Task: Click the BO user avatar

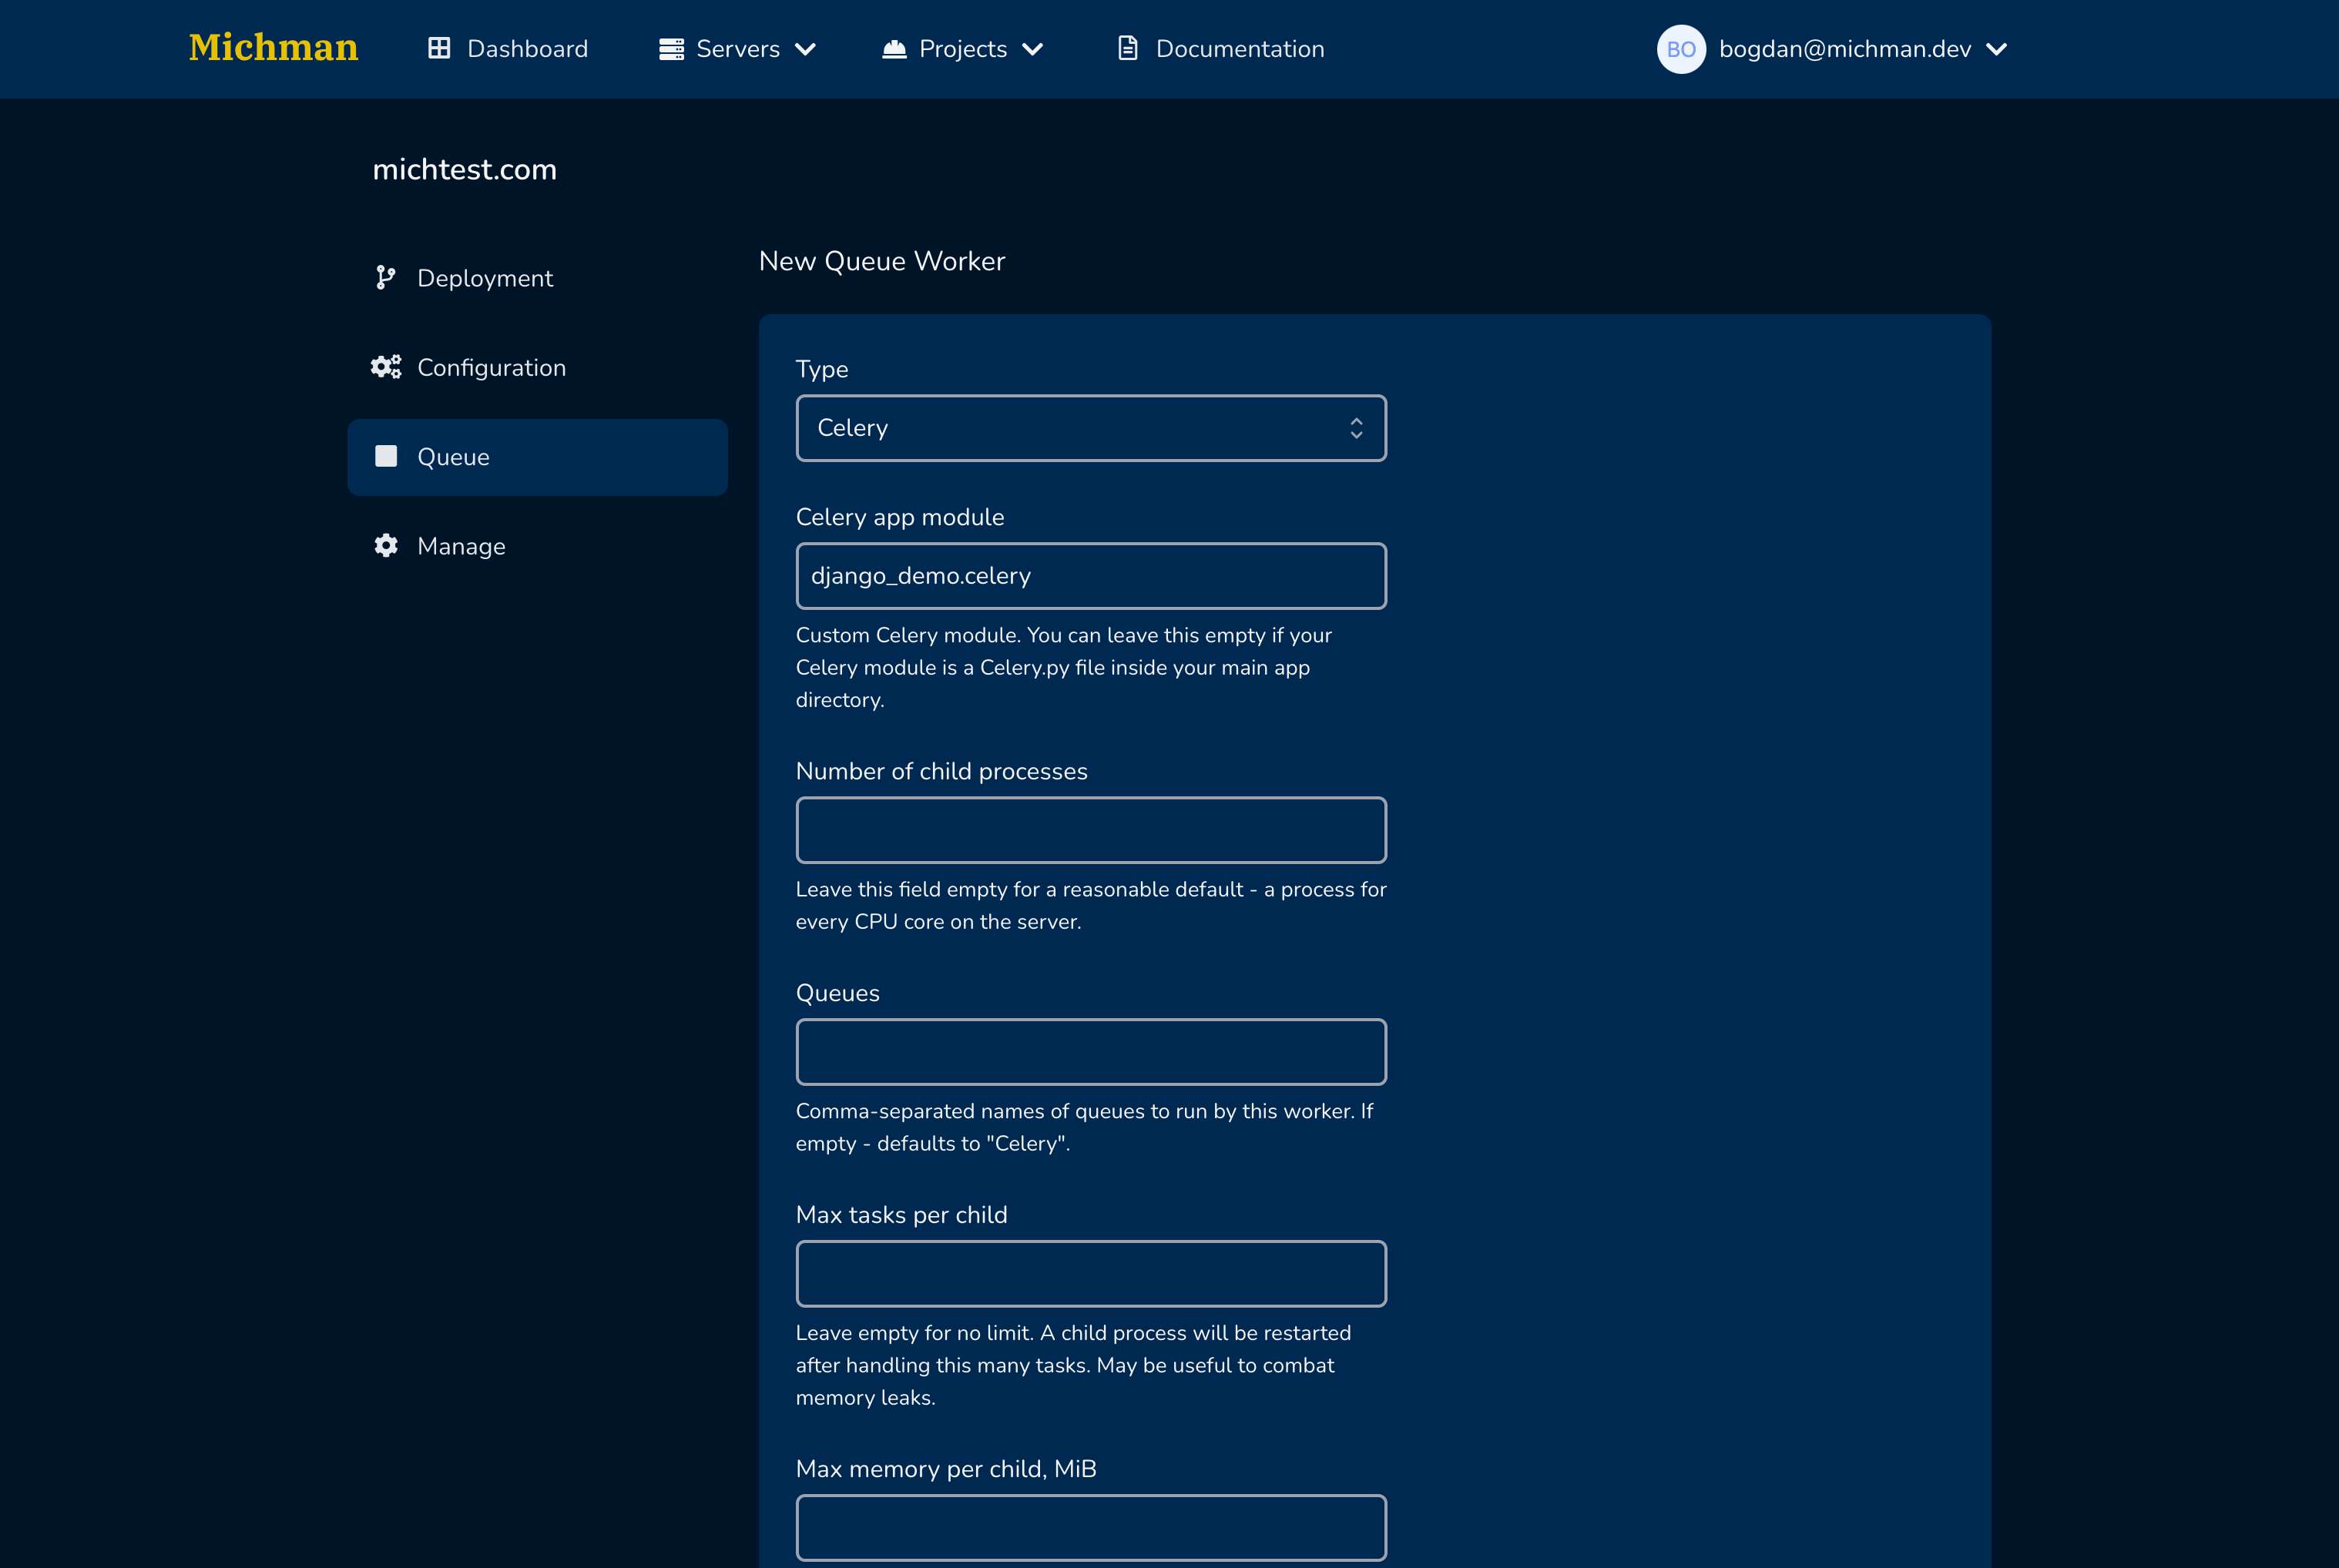Action: point(1681,49)
